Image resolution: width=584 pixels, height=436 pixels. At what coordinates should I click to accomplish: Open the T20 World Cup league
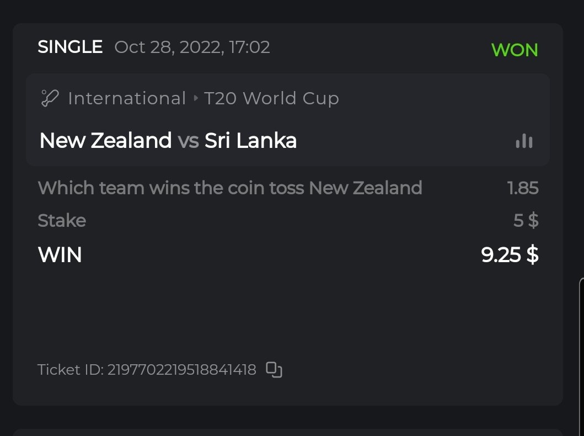(x=271, y=99)
